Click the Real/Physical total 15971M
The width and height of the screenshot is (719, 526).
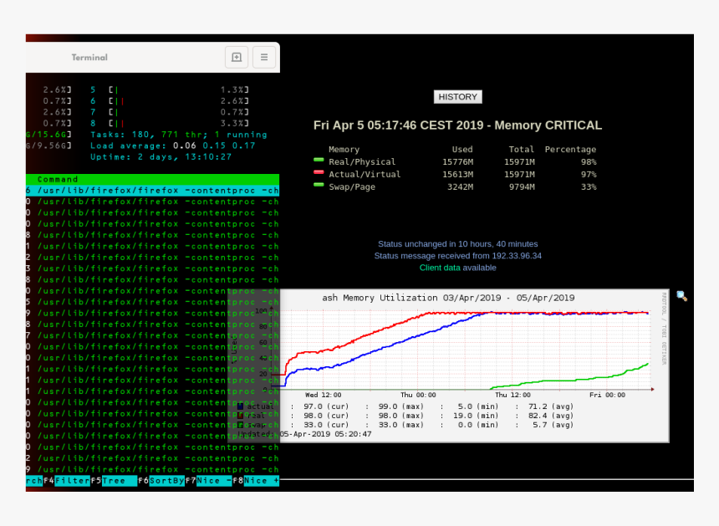[519, 162]
